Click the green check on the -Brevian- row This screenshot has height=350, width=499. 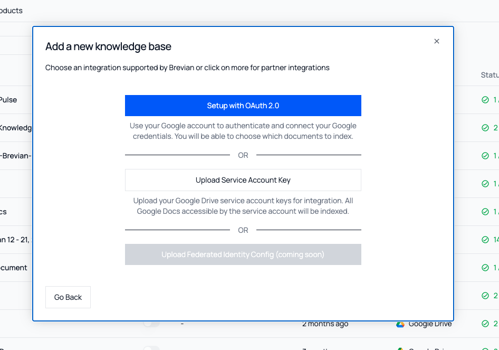coord(485,155)
